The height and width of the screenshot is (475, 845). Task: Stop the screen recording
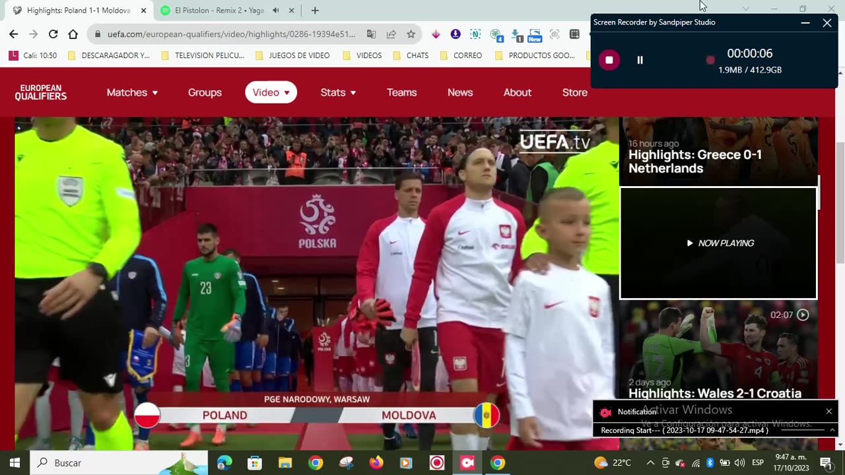609,60
